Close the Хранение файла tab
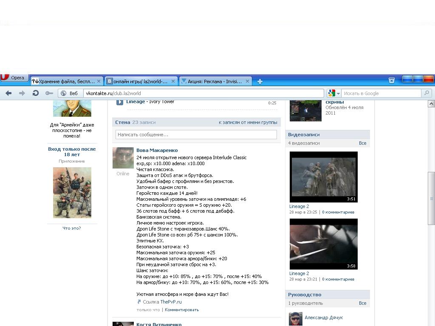 click(x=99, y=81)
